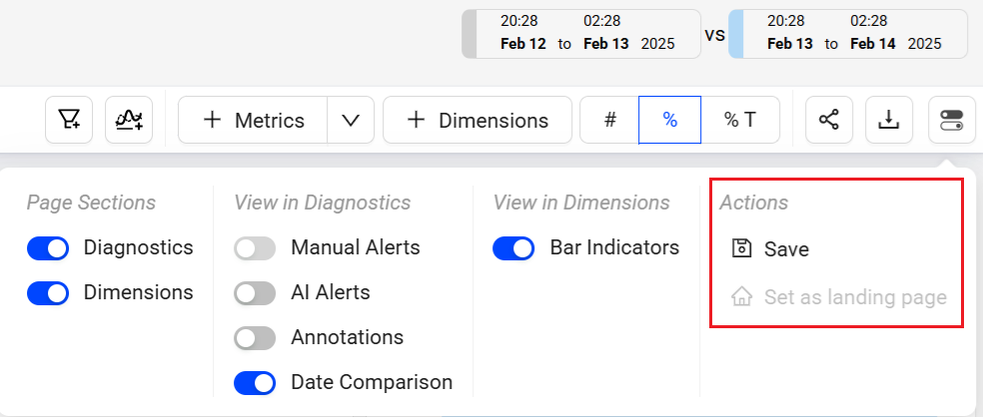
Task: Disable the Diagnostics page section toggle
Action: [48, 247]
